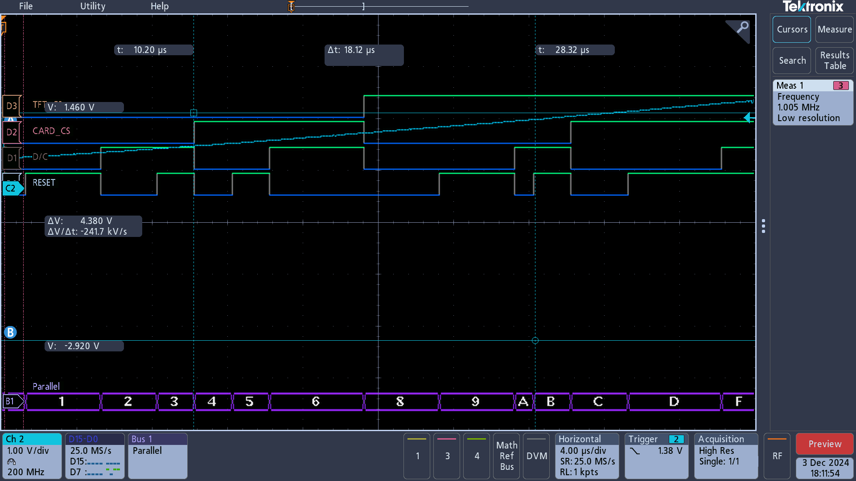Add a Math Ref Bus waveform
Viewport: 856px width, 481px height.
506,456
